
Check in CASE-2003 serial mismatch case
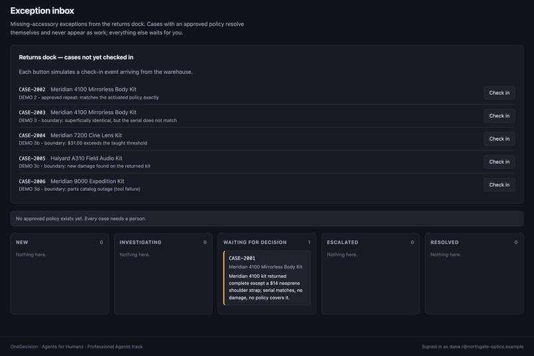[500, 116]
